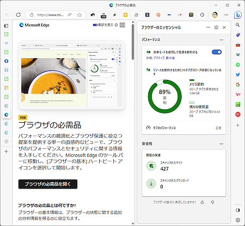
Task: Click the scrollbar down arrow
Action: pos(133,224)
